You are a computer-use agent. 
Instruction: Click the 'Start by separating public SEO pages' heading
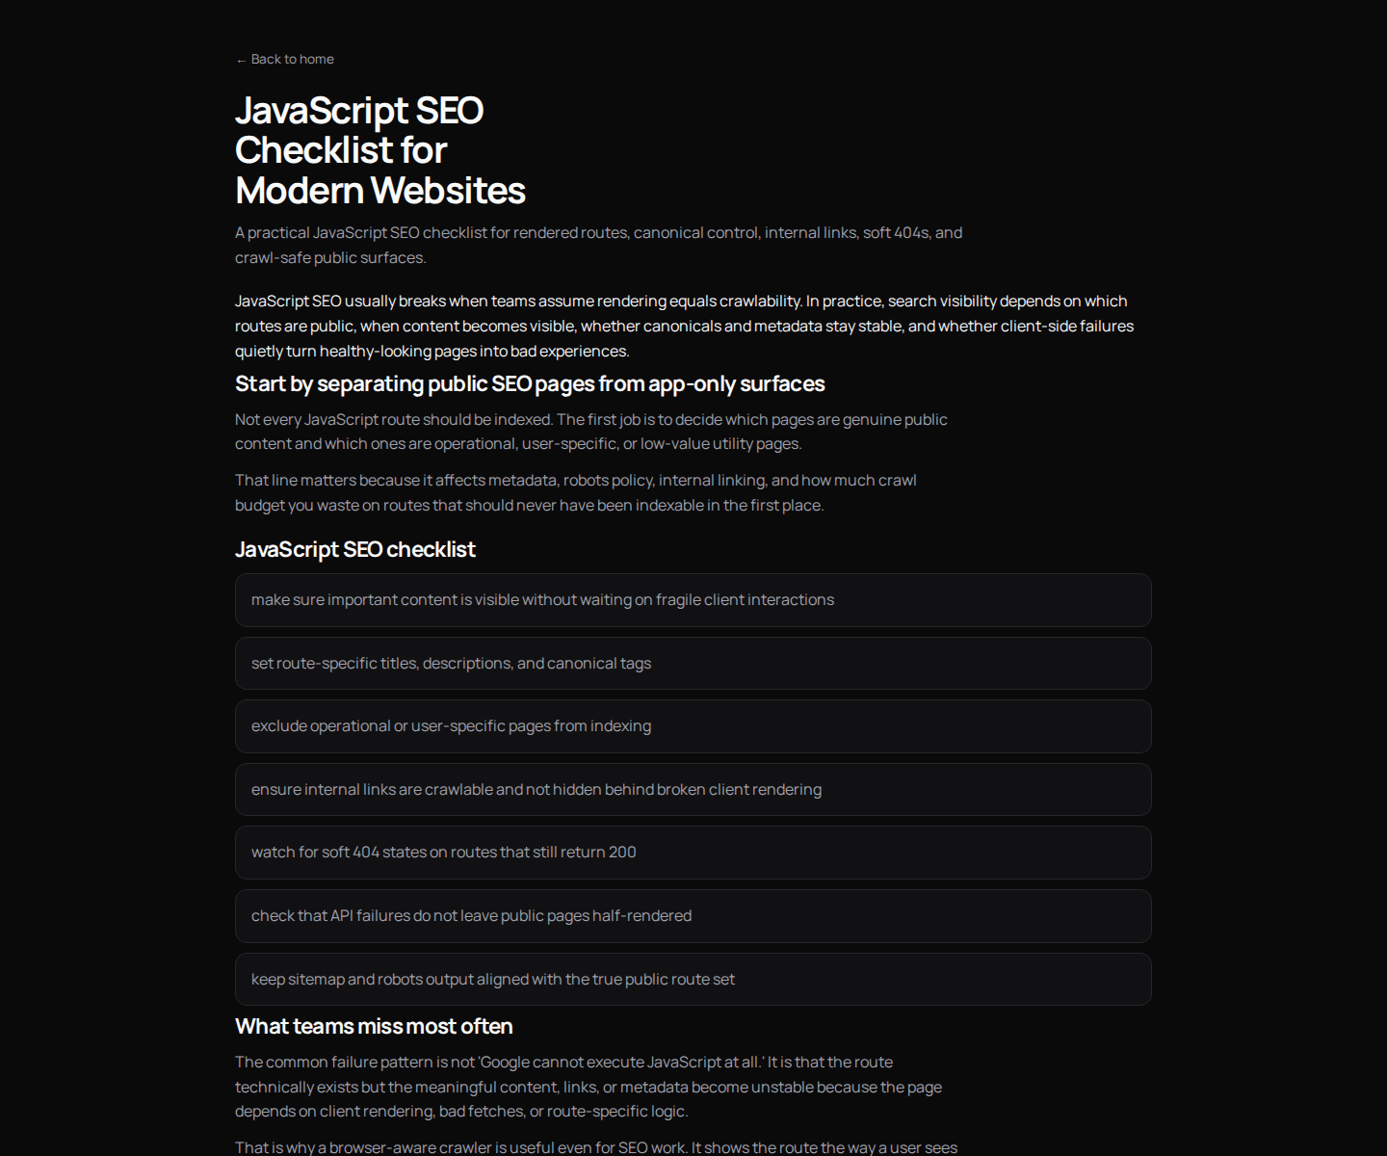coord(530,384)
